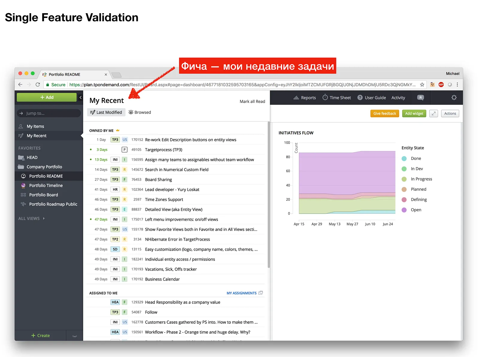Click the expand dashboard fullscreen icon
The image size is (479, 357).
point(433,114)
